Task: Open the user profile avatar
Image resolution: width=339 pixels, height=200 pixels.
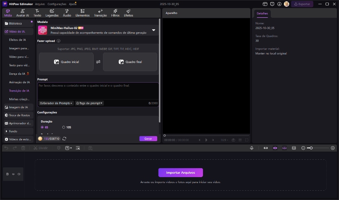Action: click(x=286, y=4)
